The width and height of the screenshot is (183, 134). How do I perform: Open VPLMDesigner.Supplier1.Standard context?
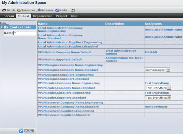tap(64, 79)
